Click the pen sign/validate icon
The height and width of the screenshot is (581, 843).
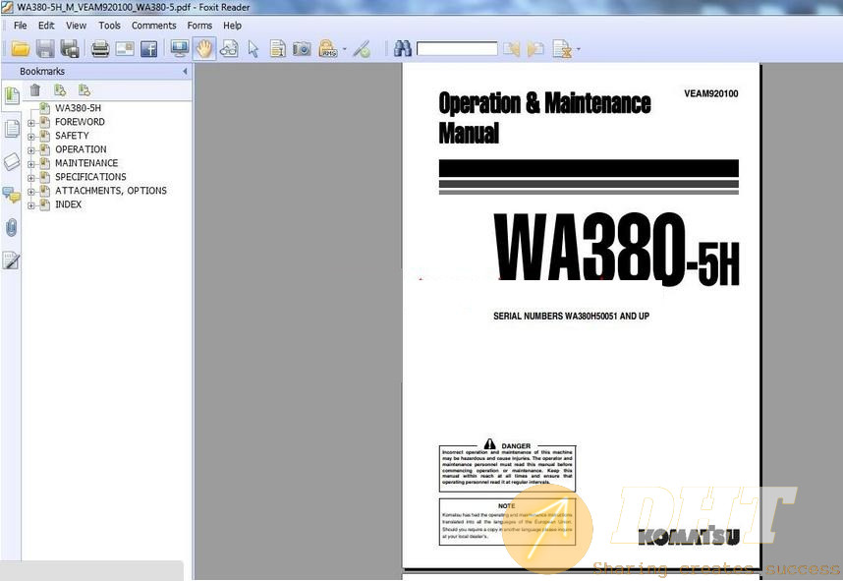pos(362,49)
